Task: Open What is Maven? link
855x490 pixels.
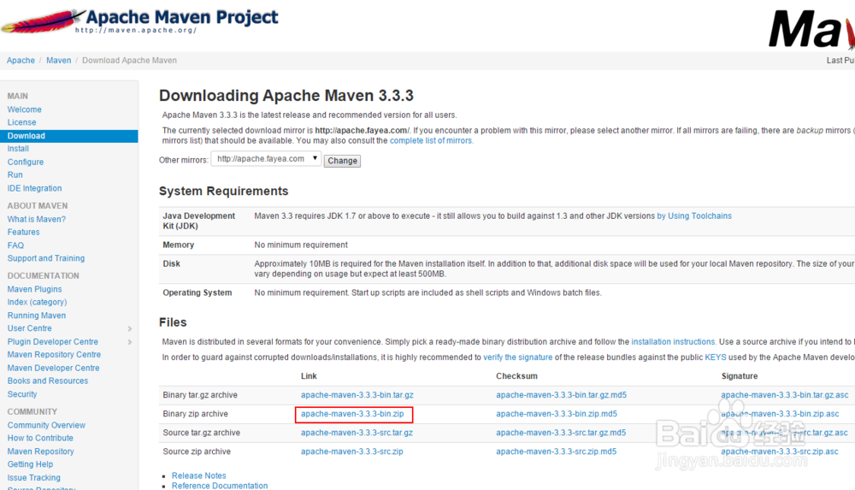Action: pyautogui.click(x=37, y=220)
